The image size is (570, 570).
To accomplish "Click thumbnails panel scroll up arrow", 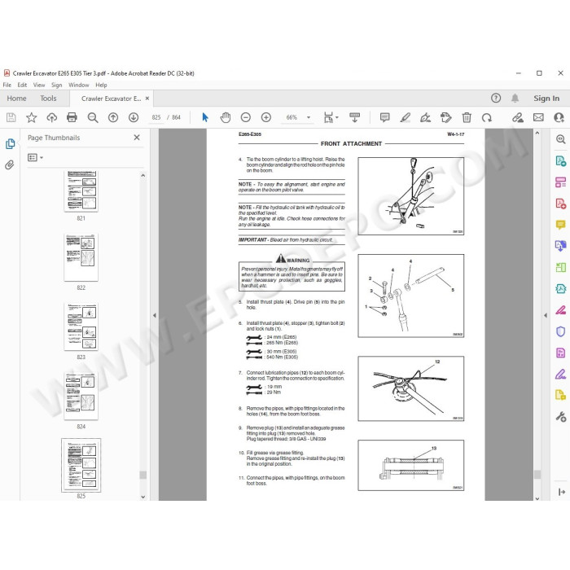I will [142, 176].
